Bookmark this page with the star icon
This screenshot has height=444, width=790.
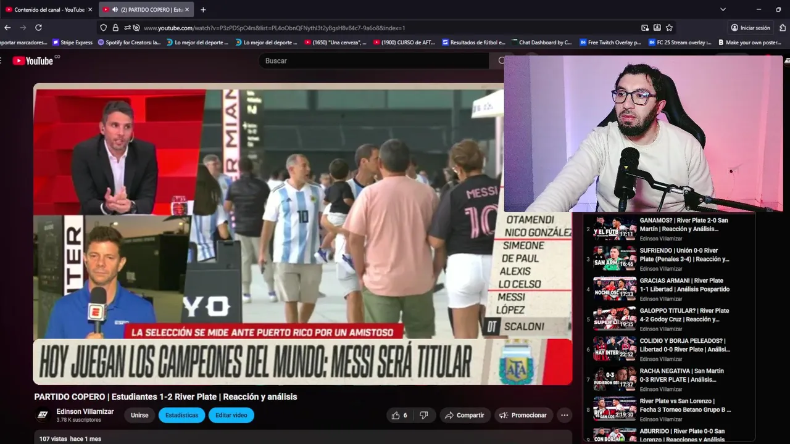click(669, 28)
